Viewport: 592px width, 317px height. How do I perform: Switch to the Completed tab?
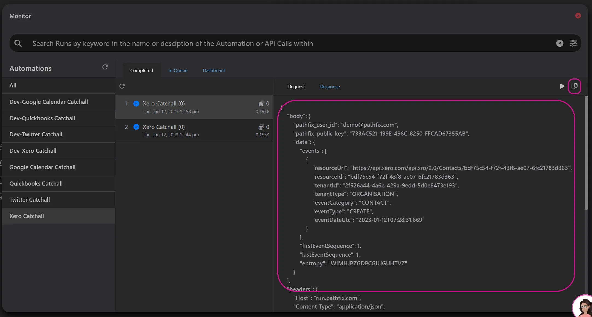142,70
